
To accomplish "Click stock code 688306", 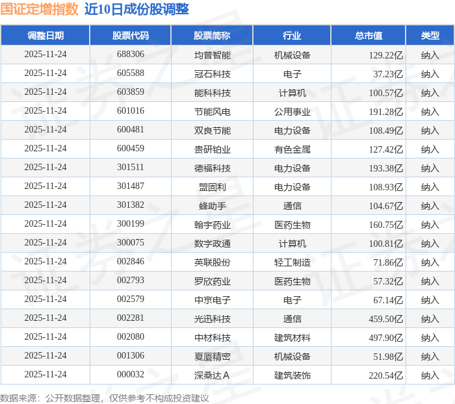I will 131,54.
